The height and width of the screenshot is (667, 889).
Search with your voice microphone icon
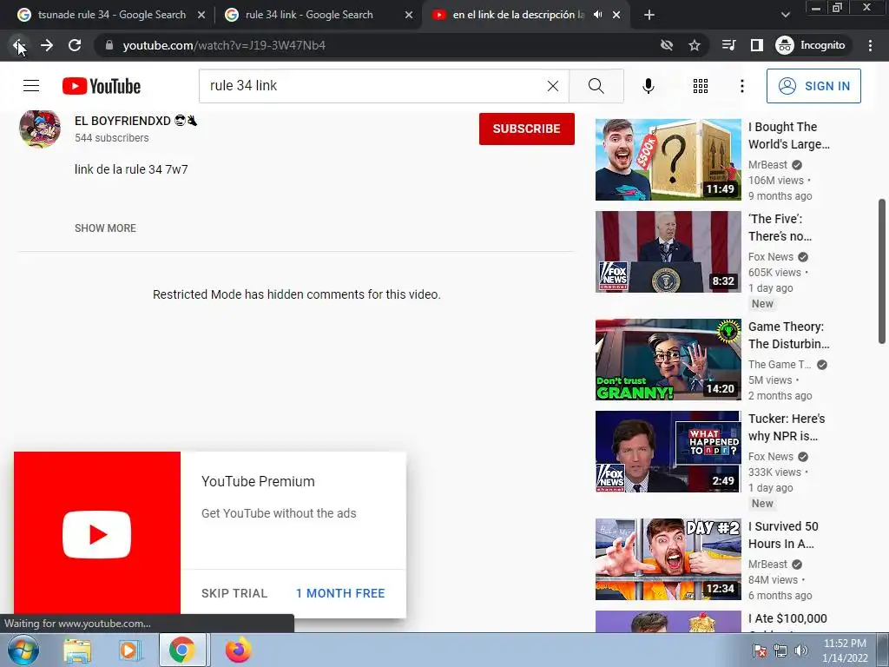coord(649,86)
